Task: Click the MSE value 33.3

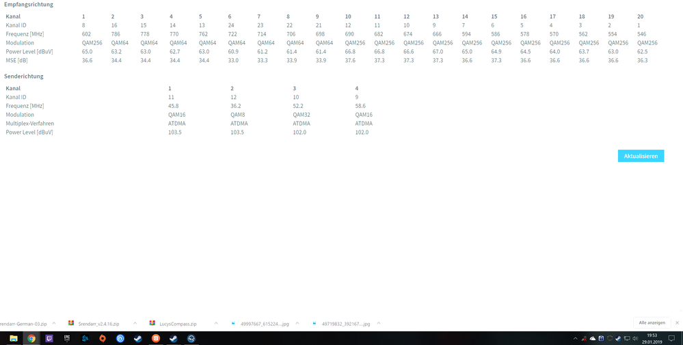Action: 263,60
